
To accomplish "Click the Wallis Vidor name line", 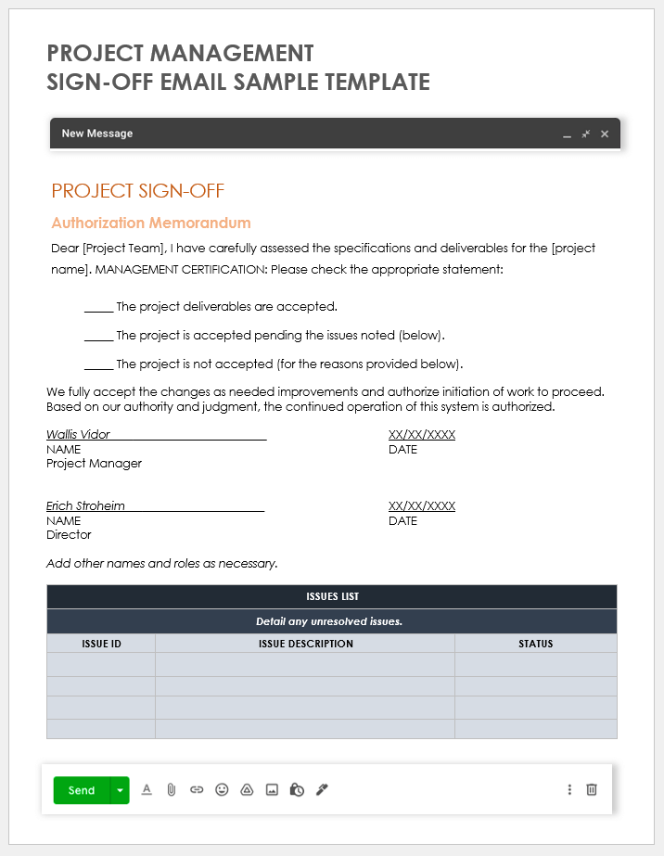I will [156, 435].
